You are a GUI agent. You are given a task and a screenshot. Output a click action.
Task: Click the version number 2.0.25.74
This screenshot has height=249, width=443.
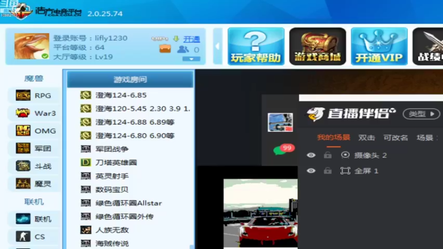[105, 13]
